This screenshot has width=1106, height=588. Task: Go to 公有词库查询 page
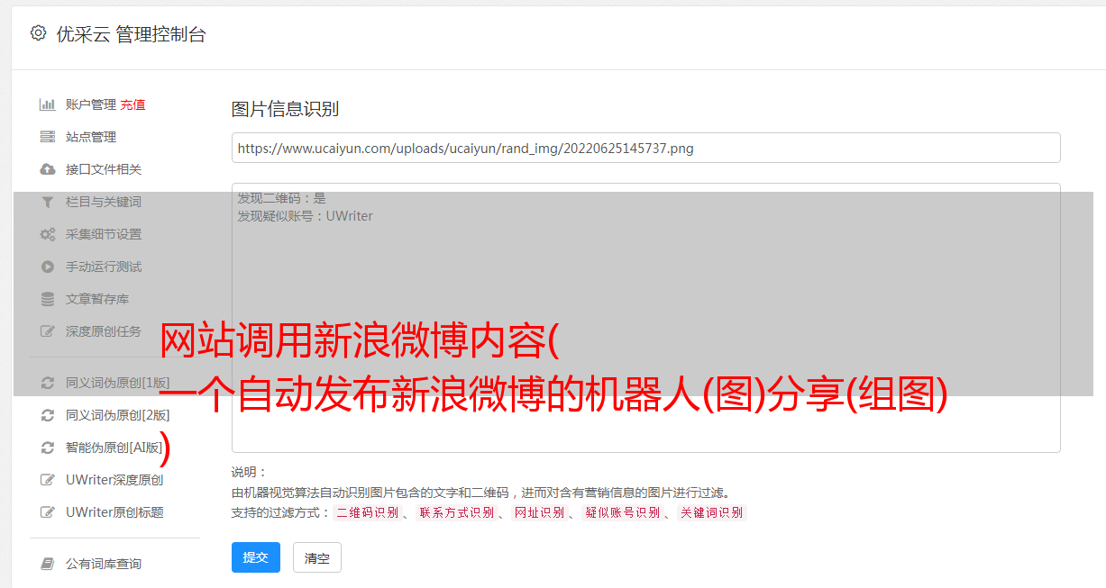[x=104, y=564]
